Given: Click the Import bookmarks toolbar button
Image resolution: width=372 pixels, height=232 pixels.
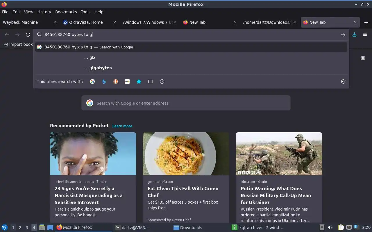Looking at the screenshot, I should coord(18,44).
